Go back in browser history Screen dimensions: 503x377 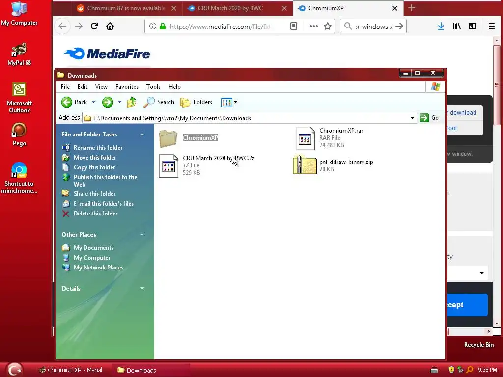(62, 27)
